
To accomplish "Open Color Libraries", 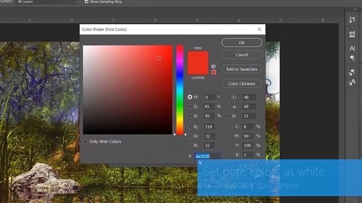I will pyautogui.click(x=242, y=84).
